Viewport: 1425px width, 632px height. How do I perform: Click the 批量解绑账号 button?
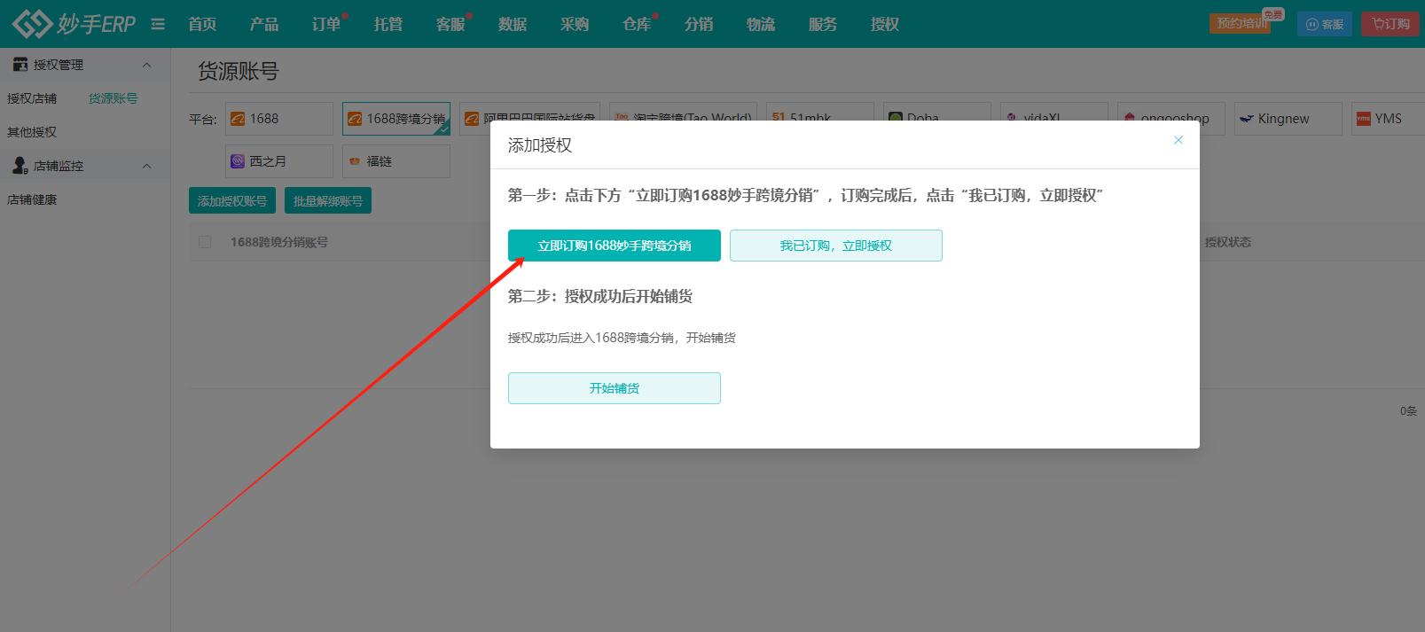click(328, 201)
